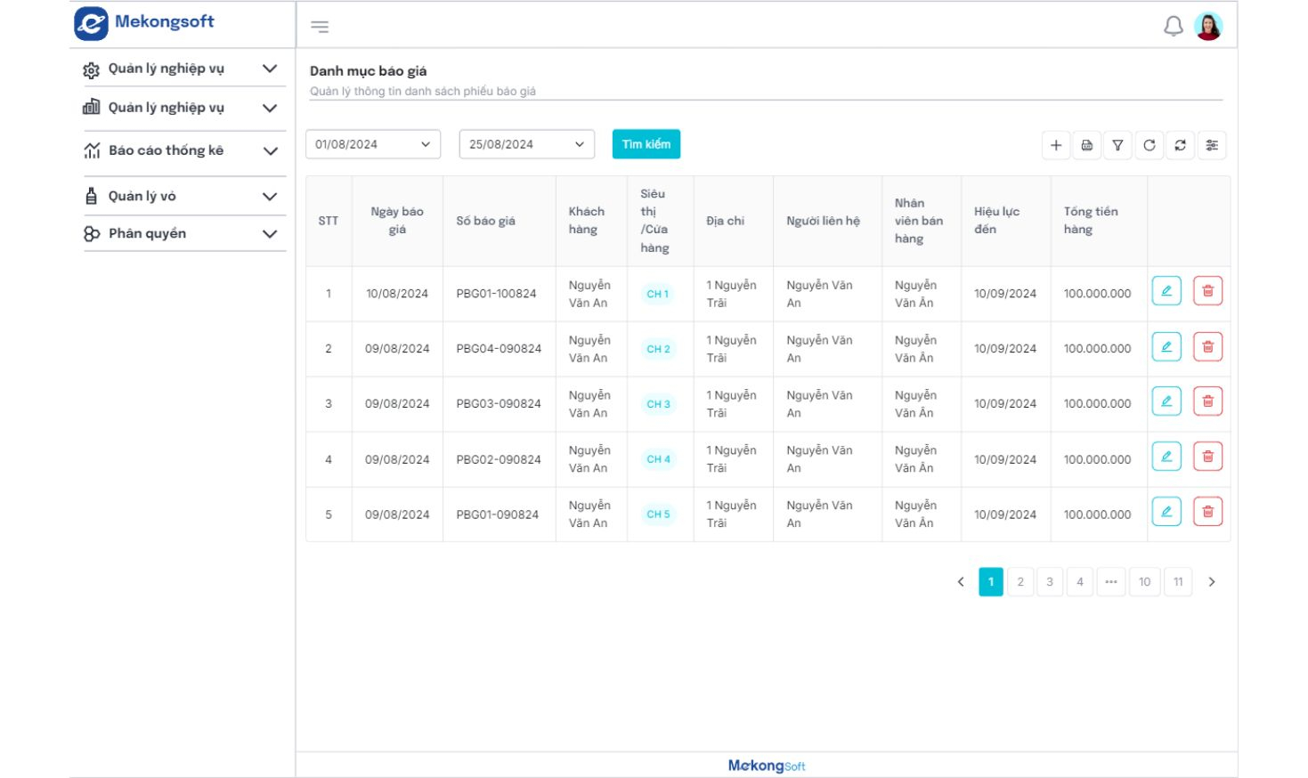Select page 1 in pagination
The image size is (1308, 778).
point(991,582)
